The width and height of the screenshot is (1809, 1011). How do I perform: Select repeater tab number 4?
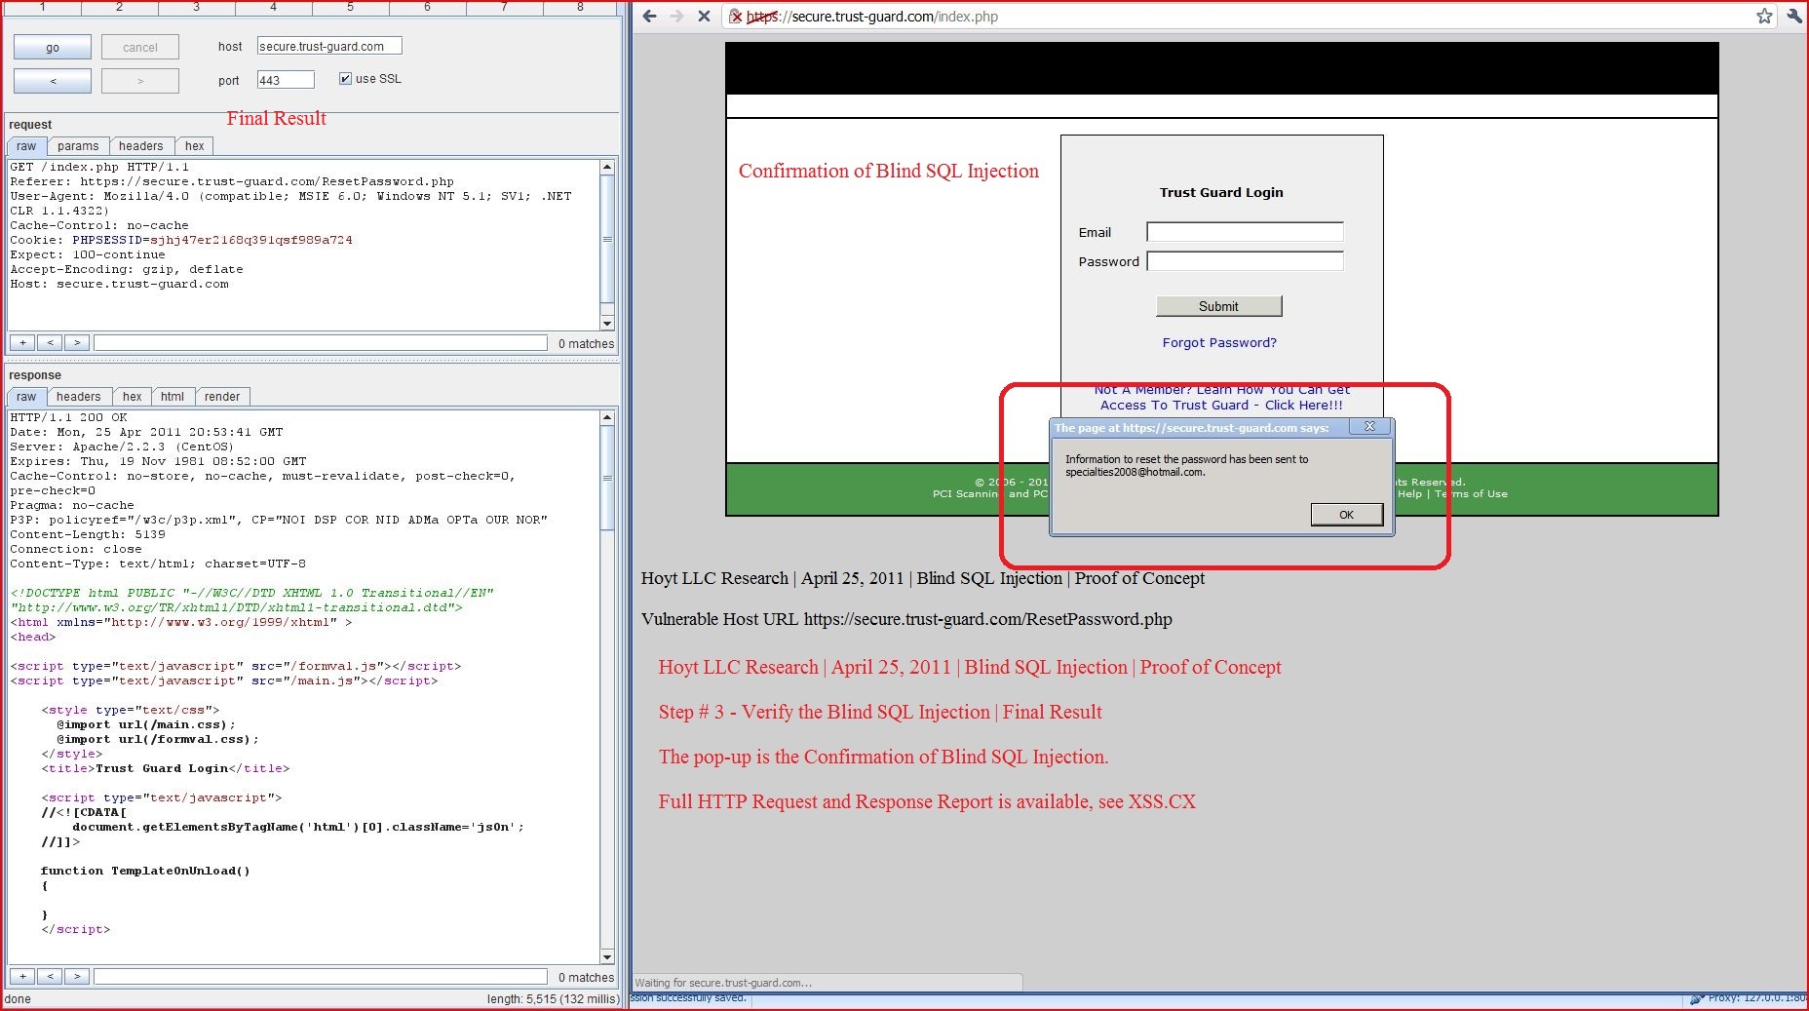point(273,7)
